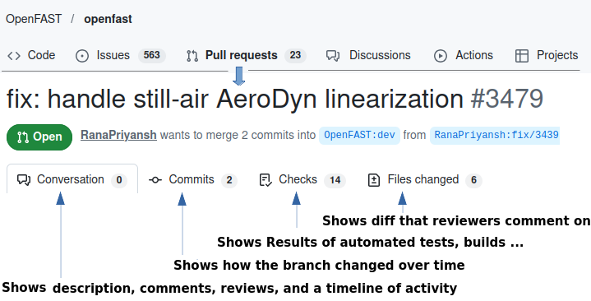591x301 pixels.
Task: Click the Checks checklist icon
Action: pyautogui.click(x=265, y=180)
